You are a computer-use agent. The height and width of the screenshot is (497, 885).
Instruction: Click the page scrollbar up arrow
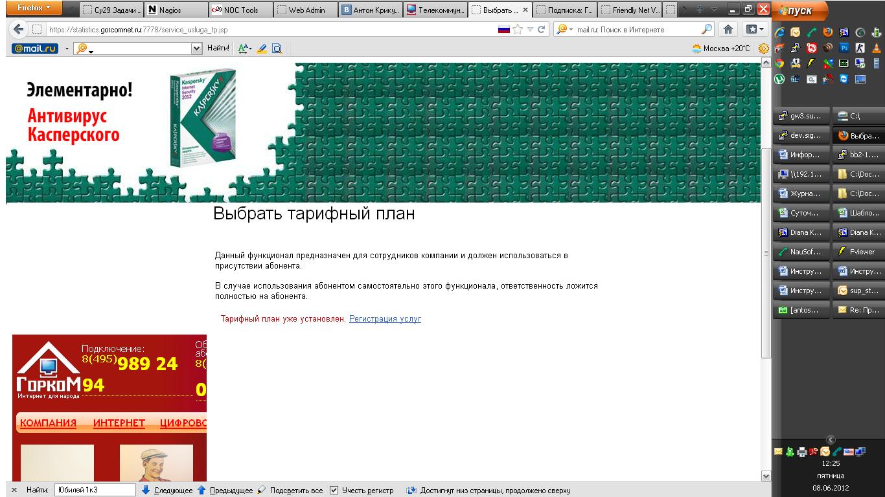(x=766, y=63)
